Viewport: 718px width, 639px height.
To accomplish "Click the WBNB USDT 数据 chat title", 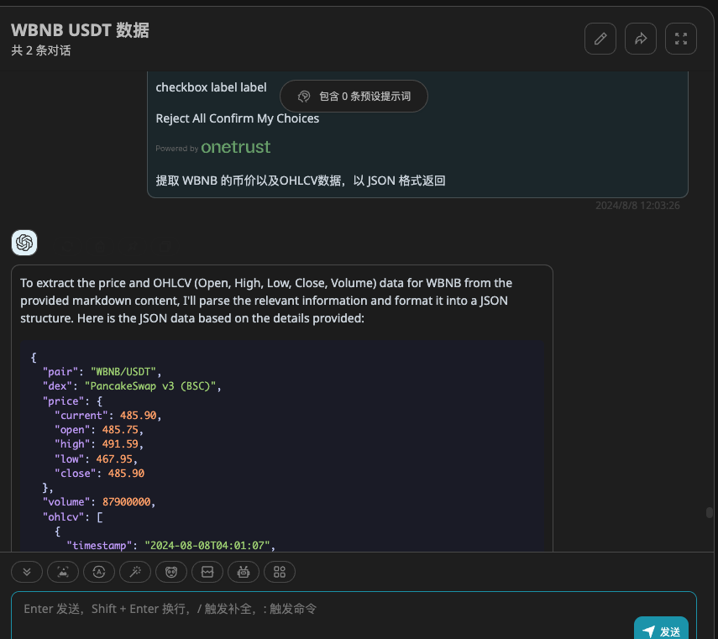I will pyautogui.click(x=81, y=30).
